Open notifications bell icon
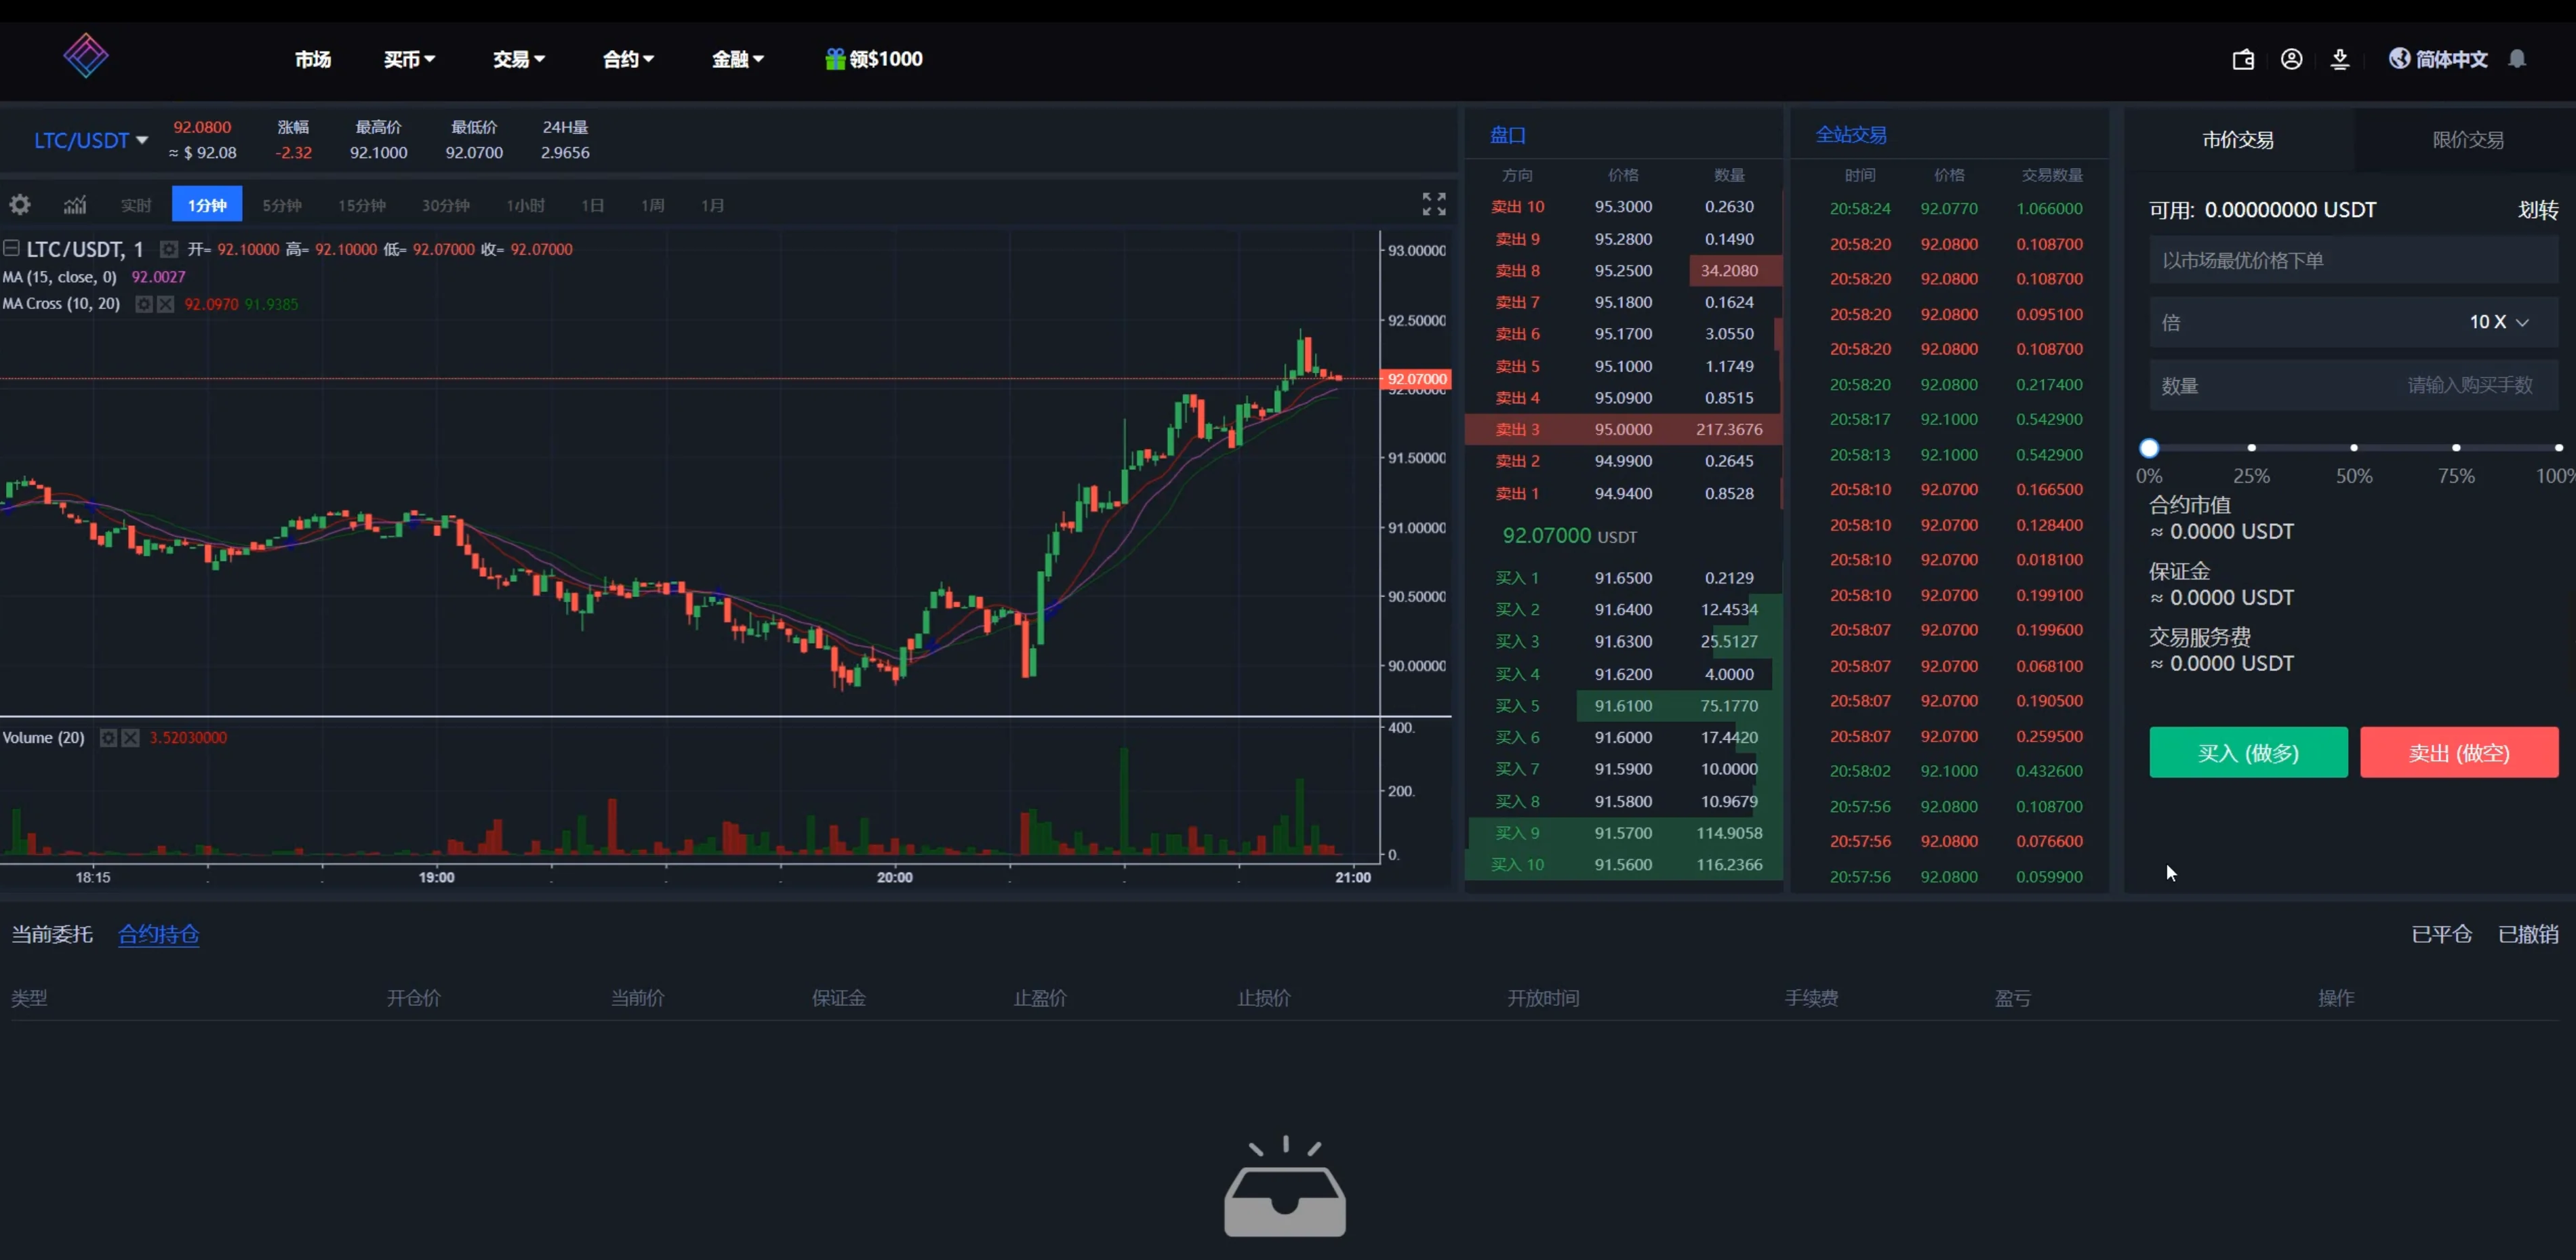Viewport: 2576px width, 1260px height. 2517,59
